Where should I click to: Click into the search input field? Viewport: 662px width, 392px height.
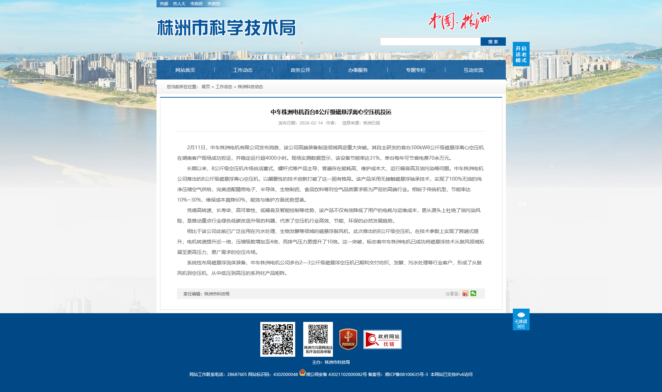click(x=430, y=42)
